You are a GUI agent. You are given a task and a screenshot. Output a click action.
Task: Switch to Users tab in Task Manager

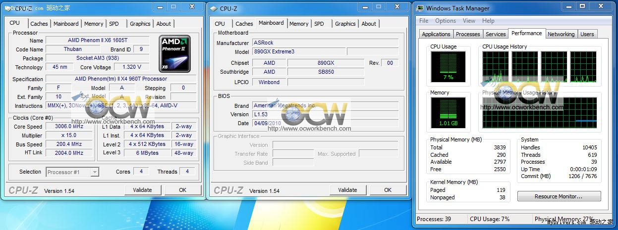point(587,34)
